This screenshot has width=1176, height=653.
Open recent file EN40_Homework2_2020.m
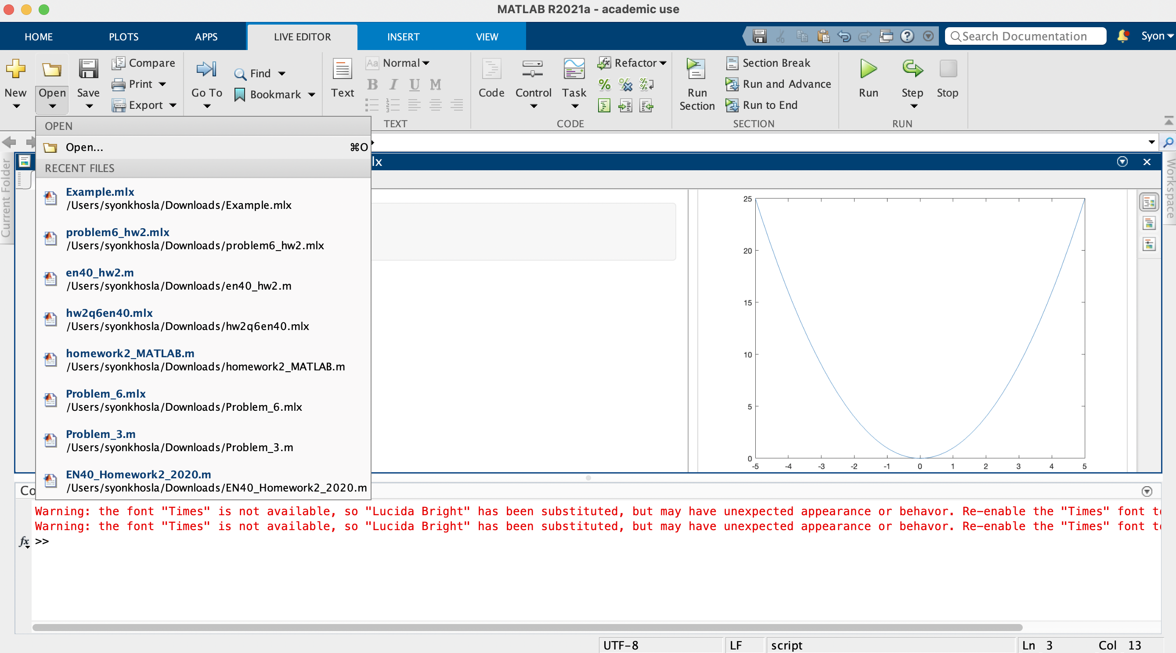tap(204, 481)
